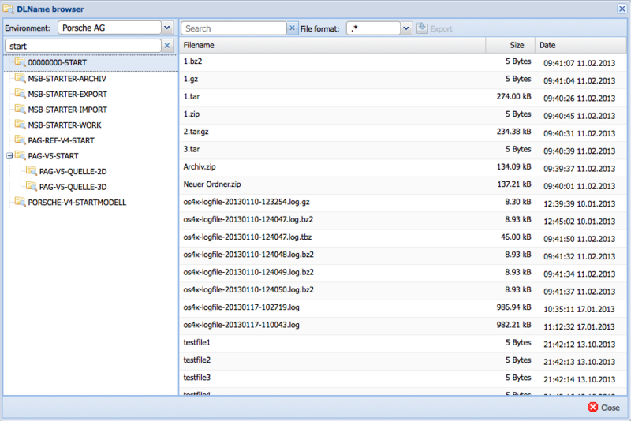Open the Environment dropdown showing Porsche AG
631x421 pixels.
coord(166,28)
